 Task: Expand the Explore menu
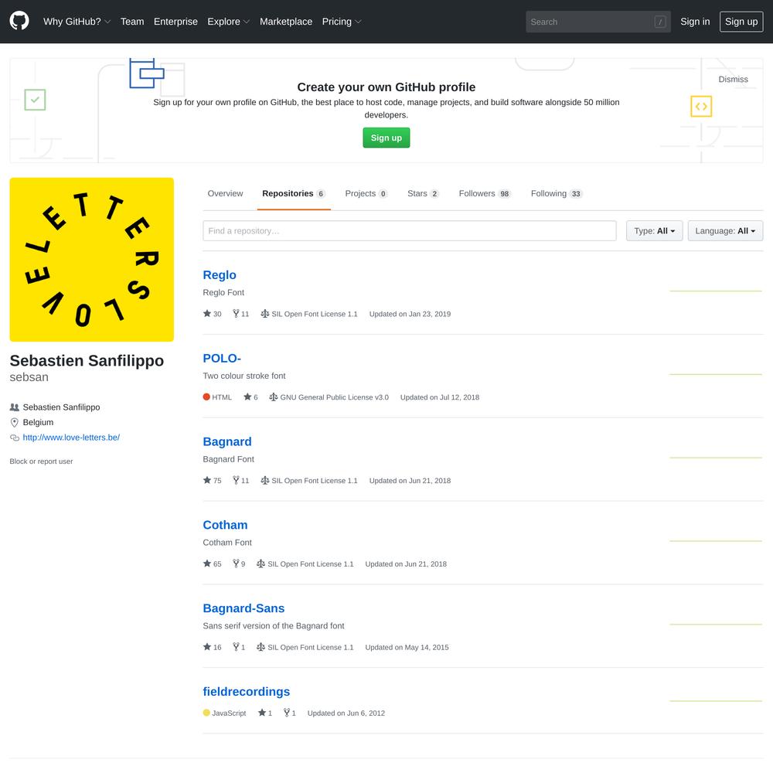coord(229,22)
